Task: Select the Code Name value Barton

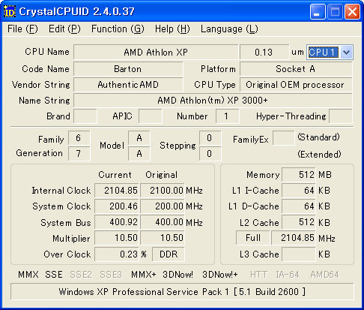Action: (128, 69)
